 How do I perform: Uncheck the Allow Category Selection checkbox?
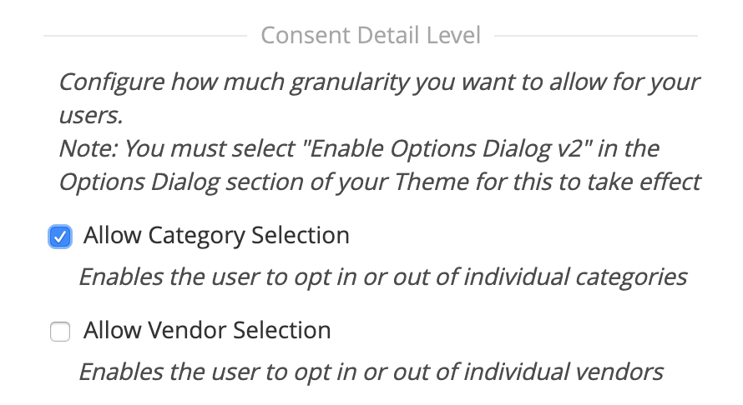(60, 237)
